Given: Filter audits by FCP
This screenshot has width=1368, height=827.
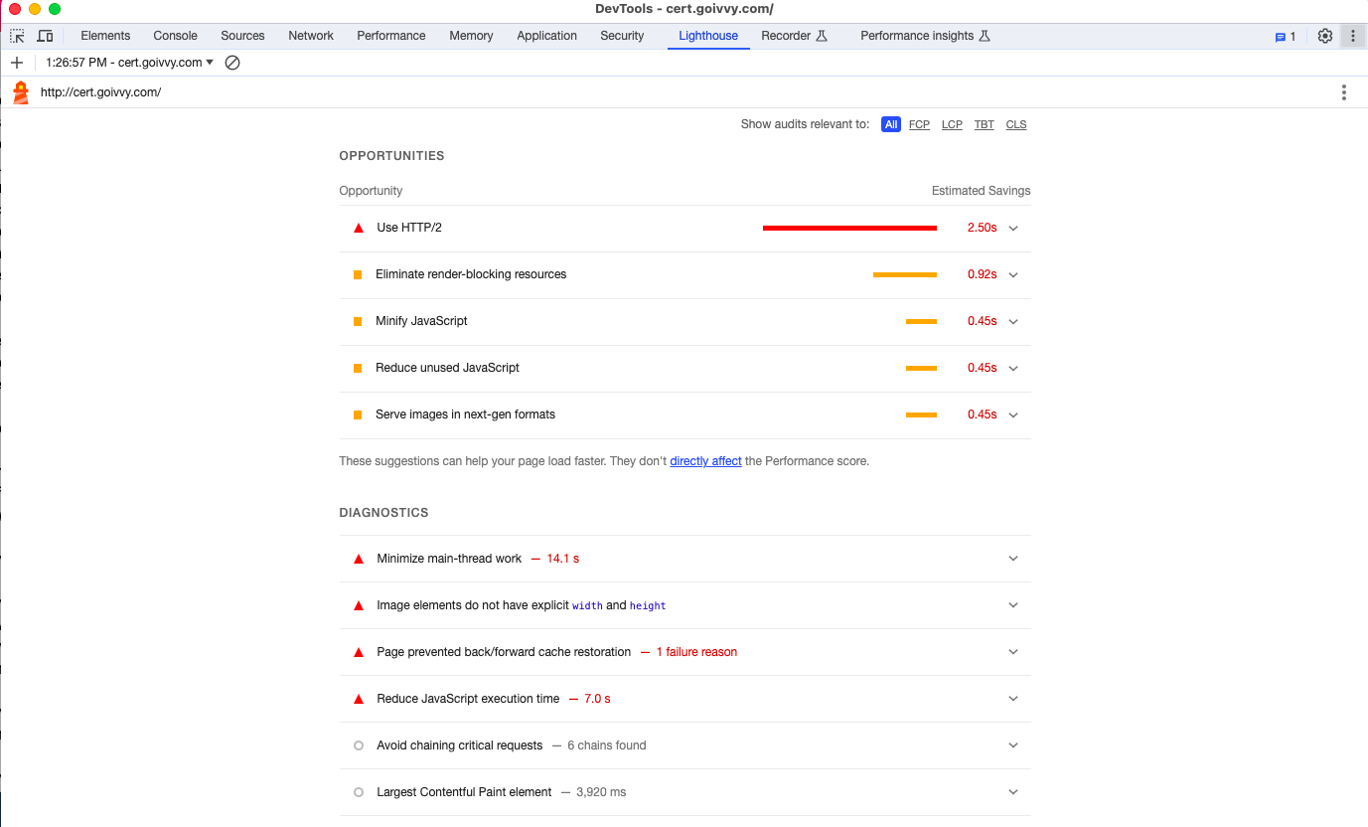Looking at the screenshot, I should click(919, 124).
